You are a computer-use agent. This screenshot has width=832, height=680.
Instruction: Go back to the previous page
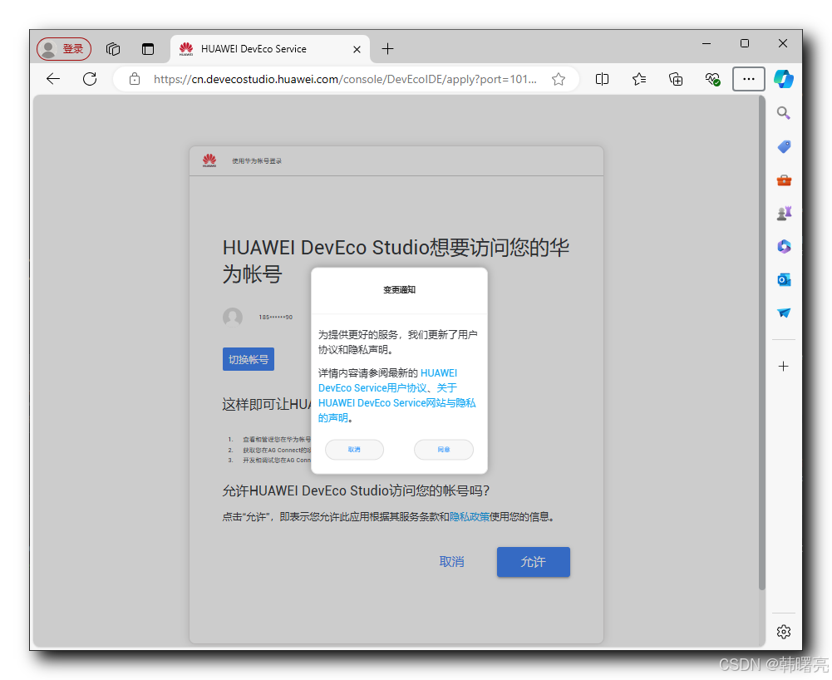click(53, 80)
